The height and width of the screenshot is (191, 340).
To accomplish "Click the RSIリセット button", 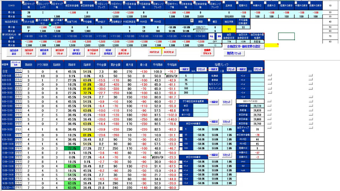I will click(154, 52).
